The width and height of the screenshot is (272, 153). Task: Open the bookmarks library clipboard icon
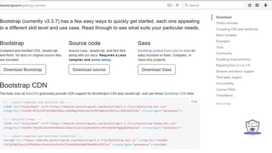pyautogui.click(x=257, y=5)
